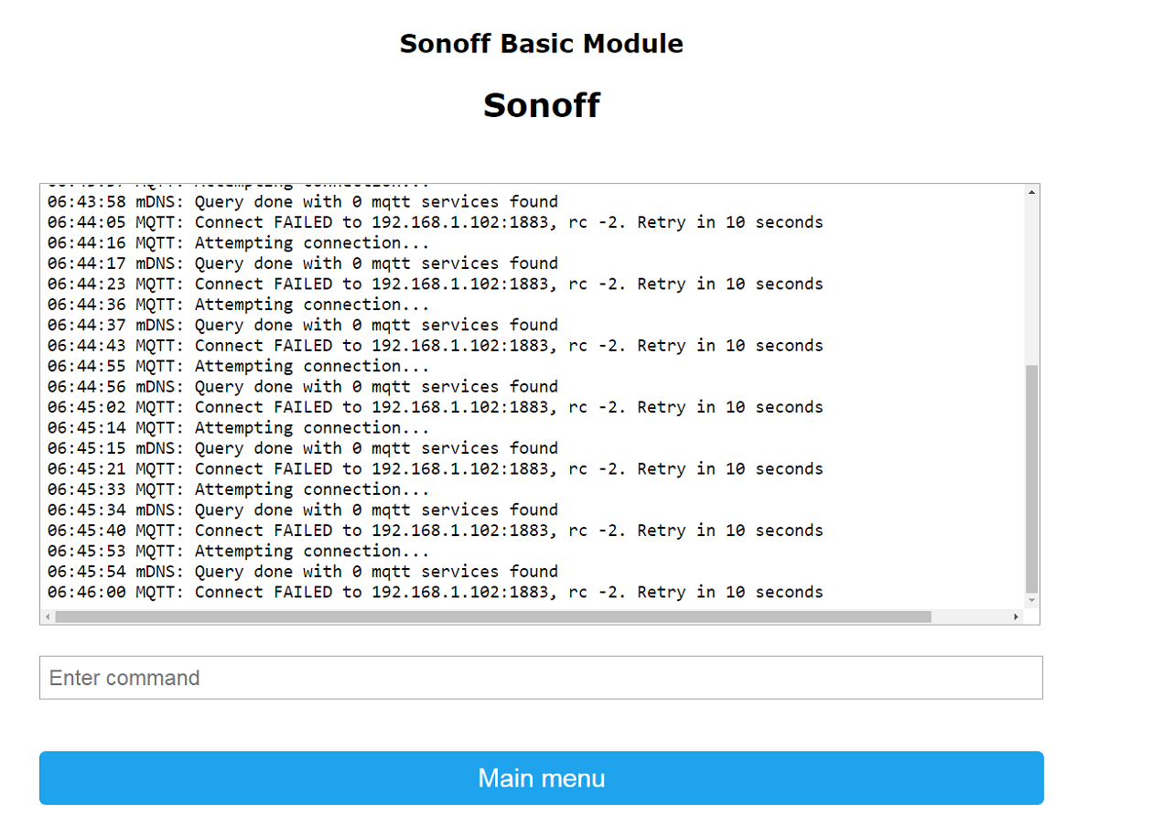The image size is (1153, 837).
Task: Open the Main menu button
Action: [x=541, y=778]
